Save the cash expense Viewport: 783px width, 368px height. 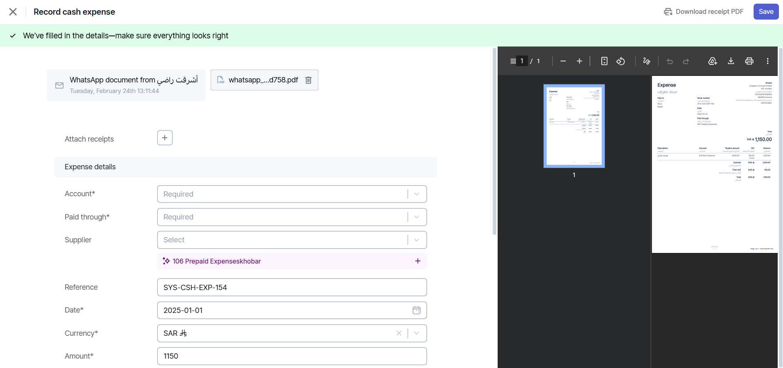765,12
